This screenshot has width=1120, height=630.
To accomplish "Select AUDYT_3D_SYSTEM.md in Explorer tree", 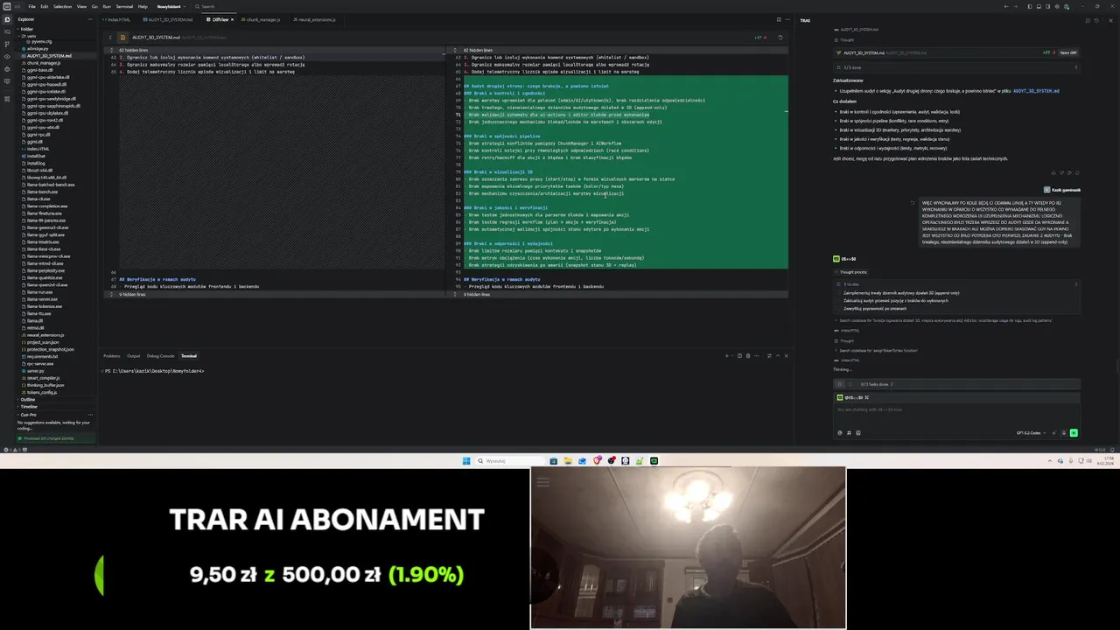I will tap(50, 56).
